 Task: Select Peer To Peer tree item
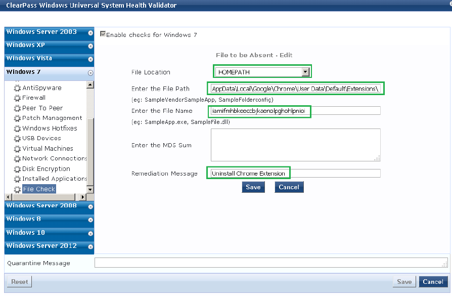pyautogui.click(x=42, y=108)
